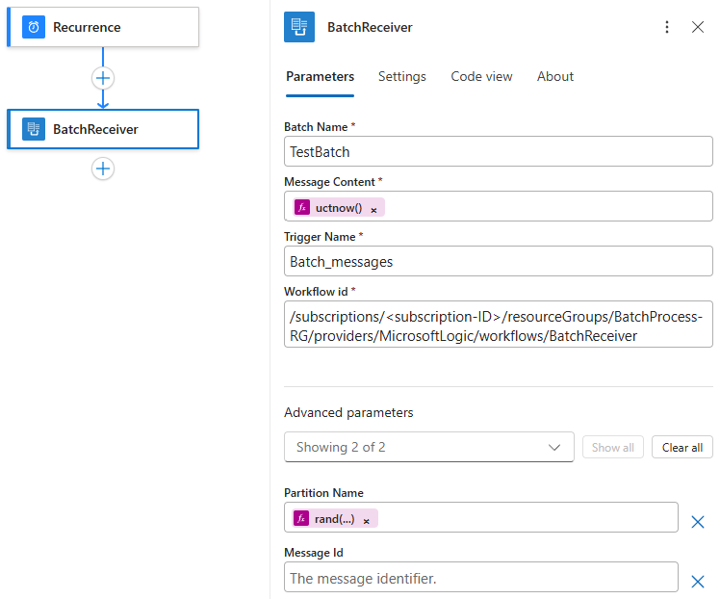Viewport: 720px width, 599px height.
Task: Click the Workflow id text field
Action: 499,325
